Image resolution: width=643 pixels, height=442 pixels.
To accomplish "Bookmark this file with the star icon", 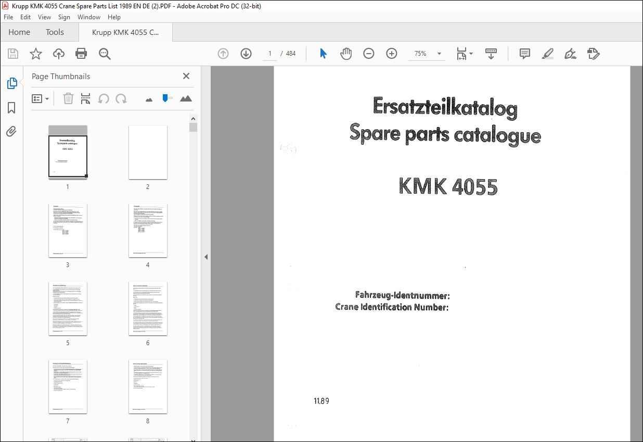I will (35, 54).
